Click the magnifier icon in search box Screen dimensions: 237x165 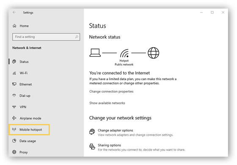click(x=77, y=36)
